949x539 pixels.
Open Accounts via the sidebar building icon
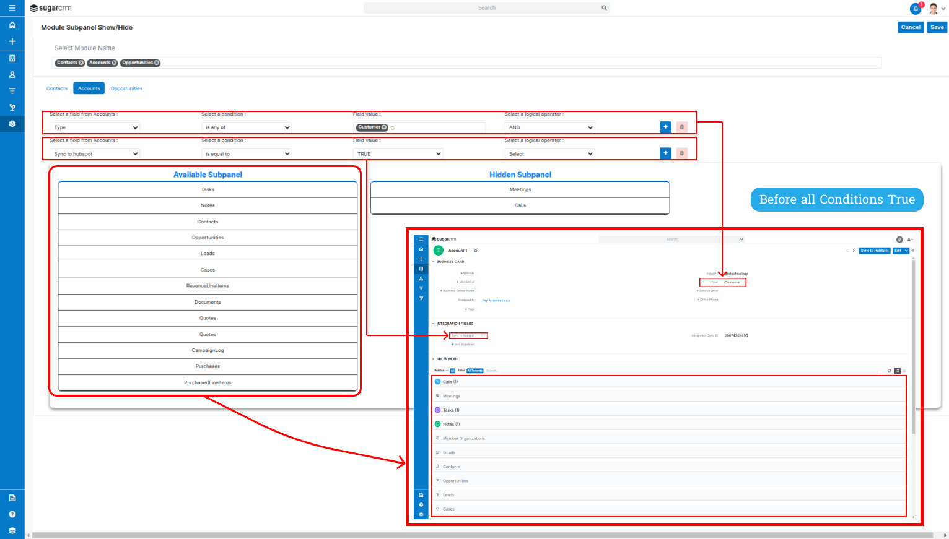pos(12,58)
